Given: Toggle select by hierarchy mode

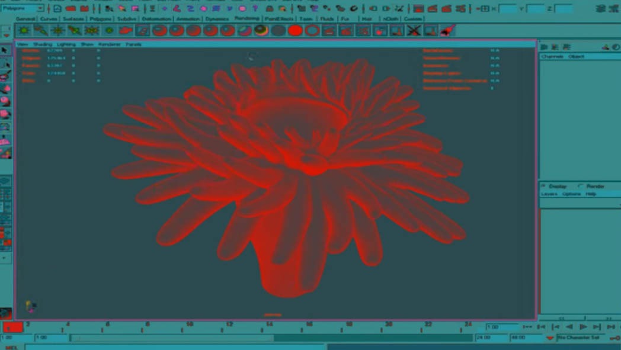Looking at the screenshot, I should point(109,8).
